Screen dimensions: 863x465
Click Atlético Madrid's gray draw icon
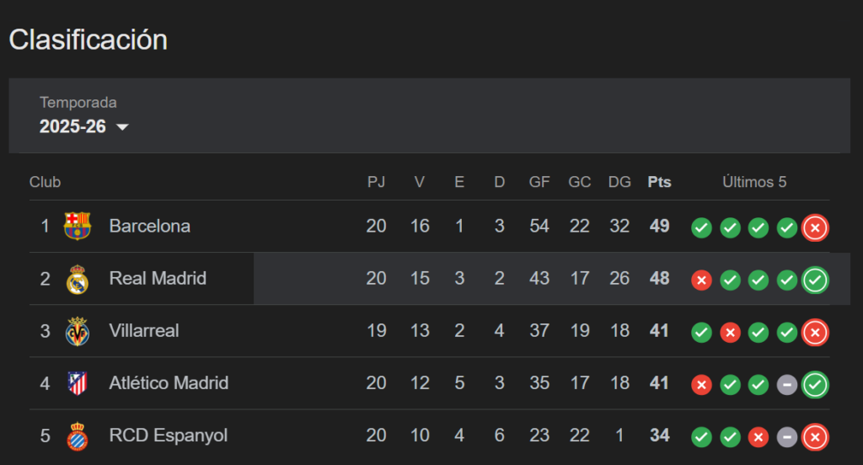(x=786, y=385)
